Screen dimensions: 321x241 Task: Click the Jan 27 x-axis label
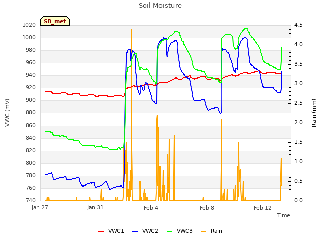40,208
